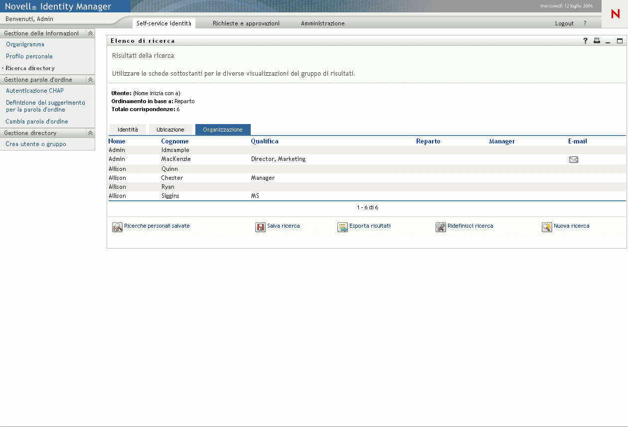Viewport: 628px width, 427px height.
Task: Select the Organizzazione tab
Action: [x=223, y=130]
